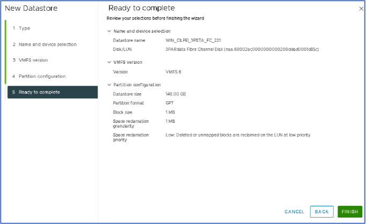Close the New Datastore wizard dialog
Viewport: 366px width, 224px height.
pos(361,9)
